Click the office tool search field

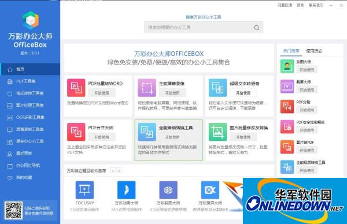204,27
